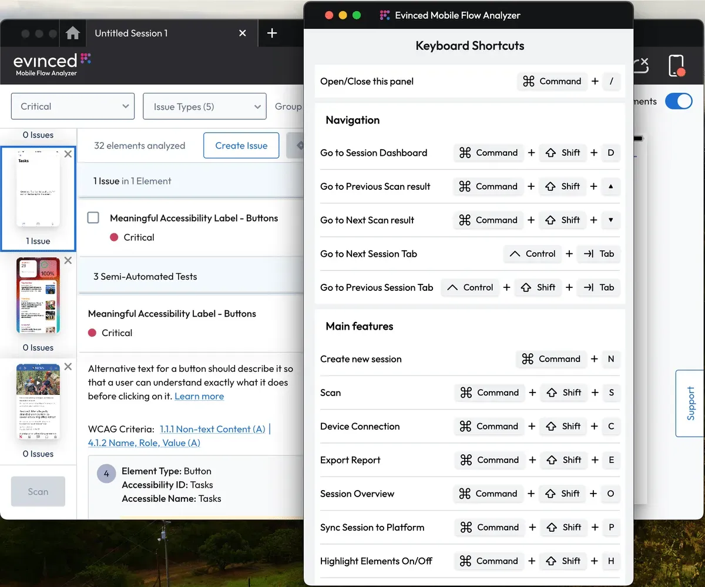Click the Shift key in the Session Overview row
Image resolution: width=705 pixels, height=587 pixels.
pyautogui.click(x=563, y=494)
